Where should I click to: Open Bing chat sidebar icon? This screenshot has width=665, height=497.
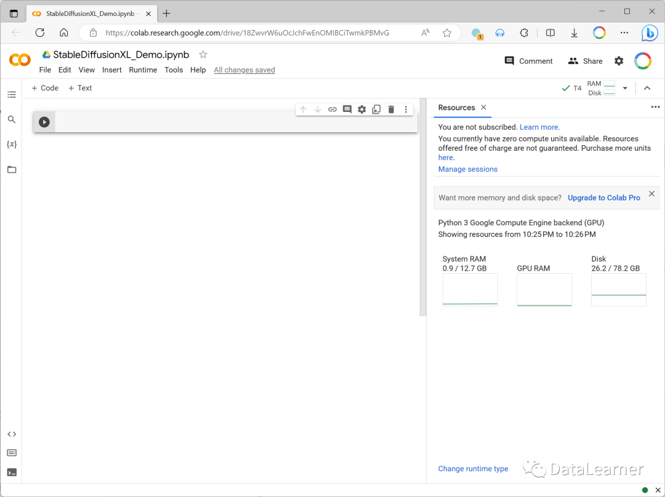650,33
